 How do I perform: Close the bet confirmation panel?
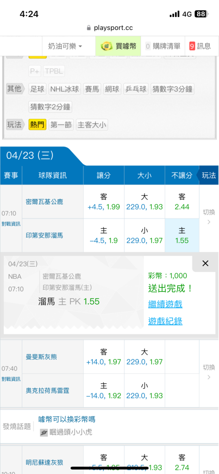click(205, 263)
